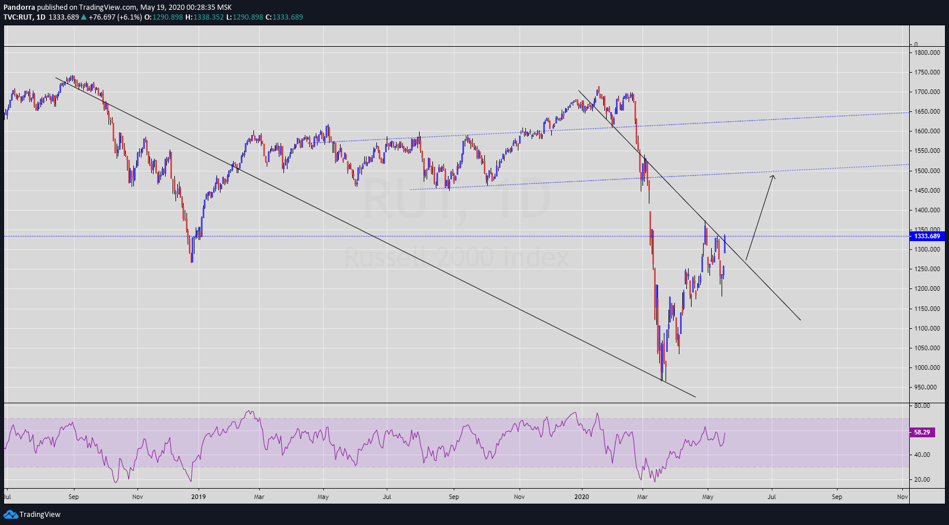Viewport: 949px width, 525px height.
Task: Click the purple 58.29 RSI value tag
Action: tap(922, 432)
